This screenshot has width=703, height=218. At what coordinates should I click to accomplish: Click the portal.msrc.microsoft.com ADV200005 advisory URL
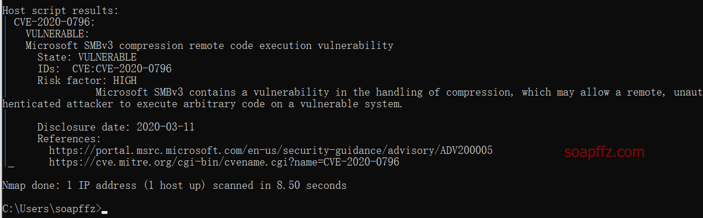tap(271, 150)
